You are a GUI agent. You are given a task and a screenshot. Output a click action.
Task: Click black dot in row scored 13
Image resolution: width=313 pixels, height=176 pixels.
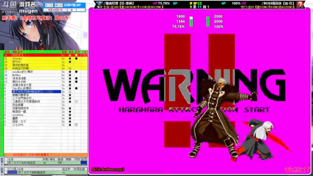tap(76, 79)
